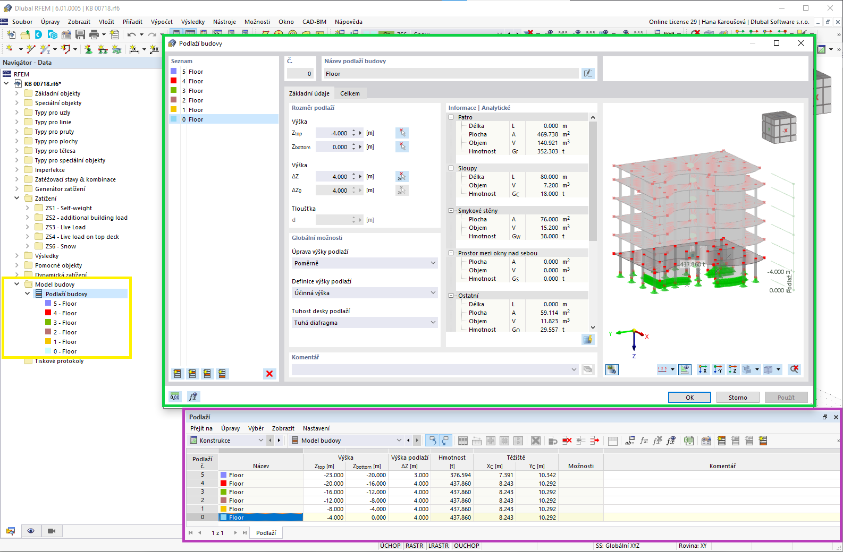The width and height of the screenshot is (843, 552).
Task: Open Přejít na in Podlaží panel
Action: coord(201,428)
